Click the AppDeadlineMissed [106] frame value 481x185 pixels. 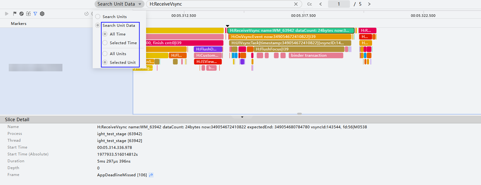pos(122,175)
